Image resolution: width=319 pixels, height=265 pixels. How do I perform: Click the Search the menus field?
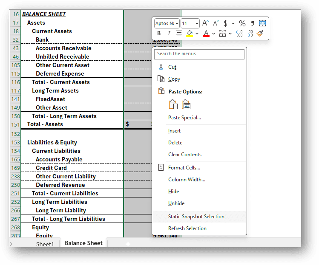[199, 54]
